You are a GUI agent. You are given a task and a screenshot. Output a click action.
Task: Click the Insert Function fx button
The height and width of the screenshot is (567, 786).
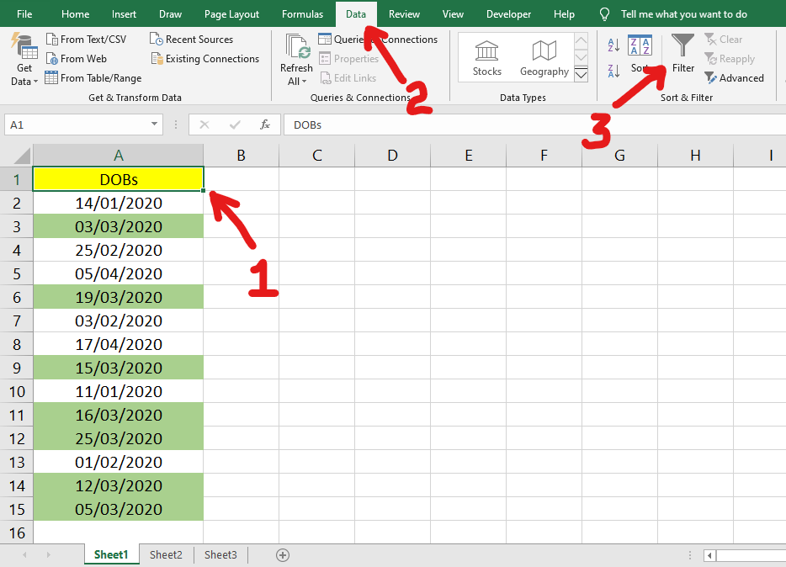tap(265, 125)
